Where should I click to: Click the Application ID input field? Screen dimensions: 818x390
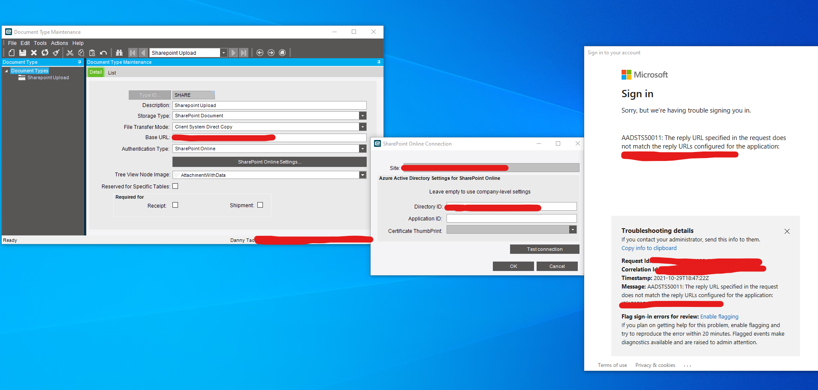coord(512,218)
